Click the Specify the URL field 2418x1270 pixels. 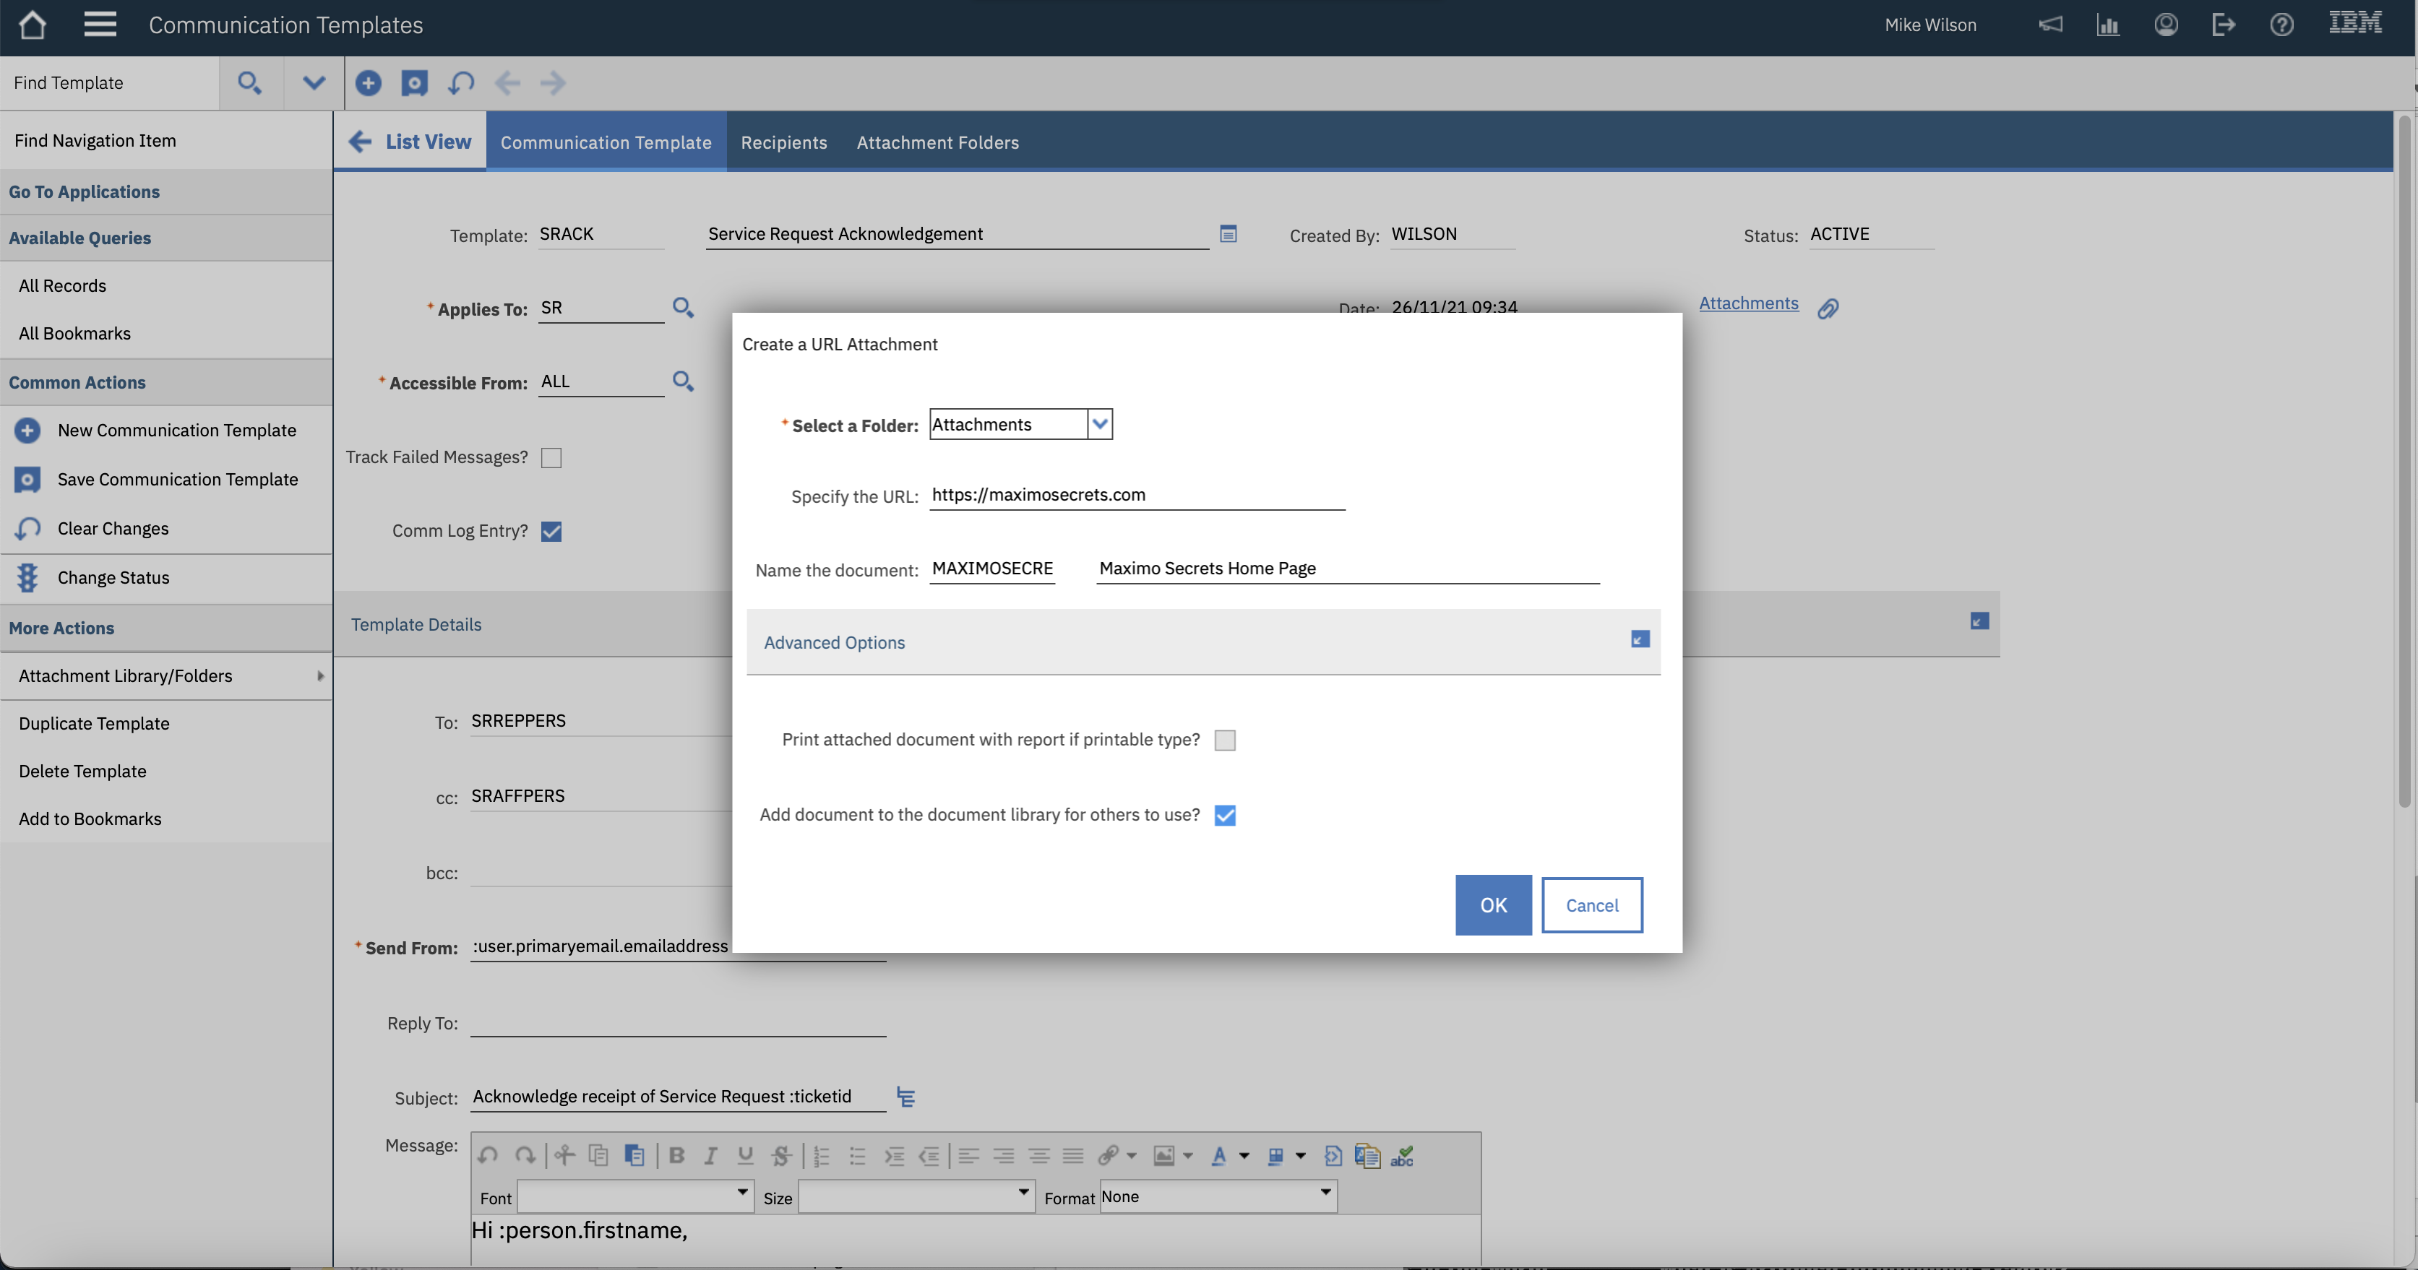click(1136, 495)
